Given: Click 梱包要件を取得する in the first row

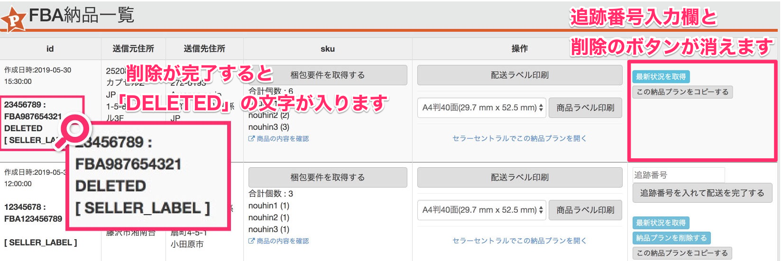Looking at the screenshot, I should [x=328, y=75].
